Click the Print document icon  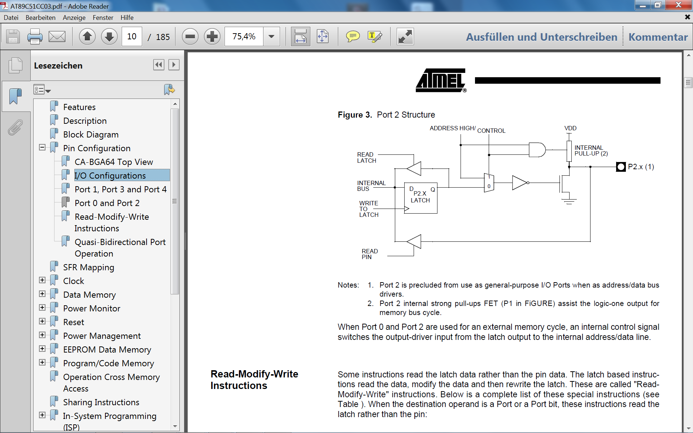35,36
